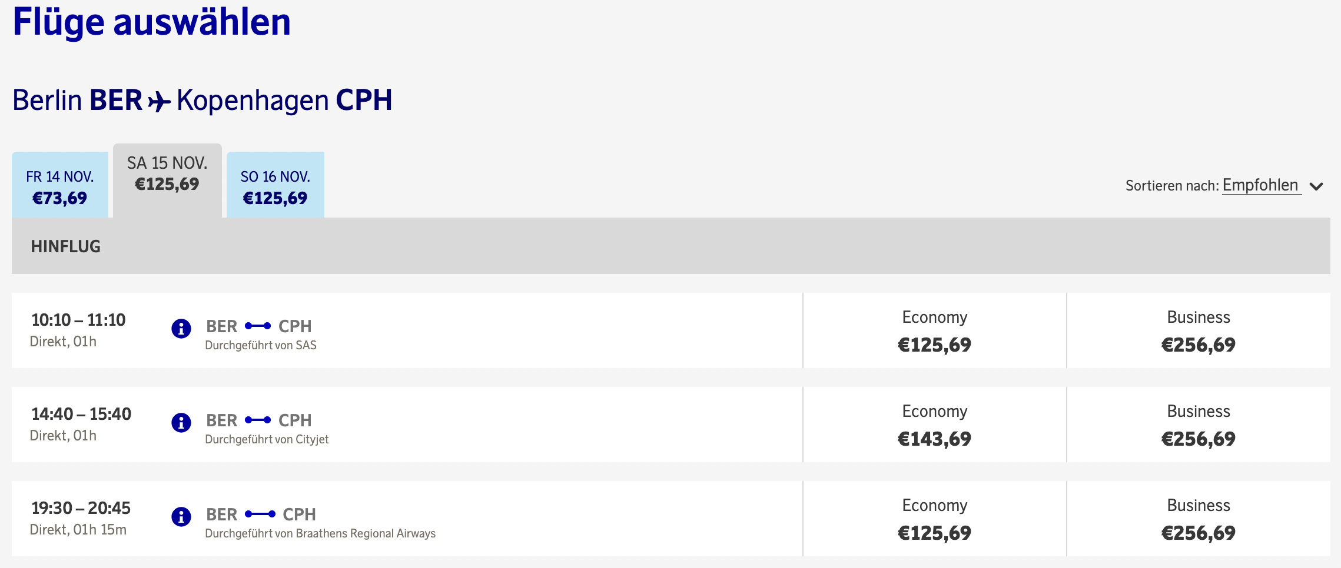Screen dimensions: 1341x568
Task: Click route line icon of 10:10 flight
Action: point(258,326)
